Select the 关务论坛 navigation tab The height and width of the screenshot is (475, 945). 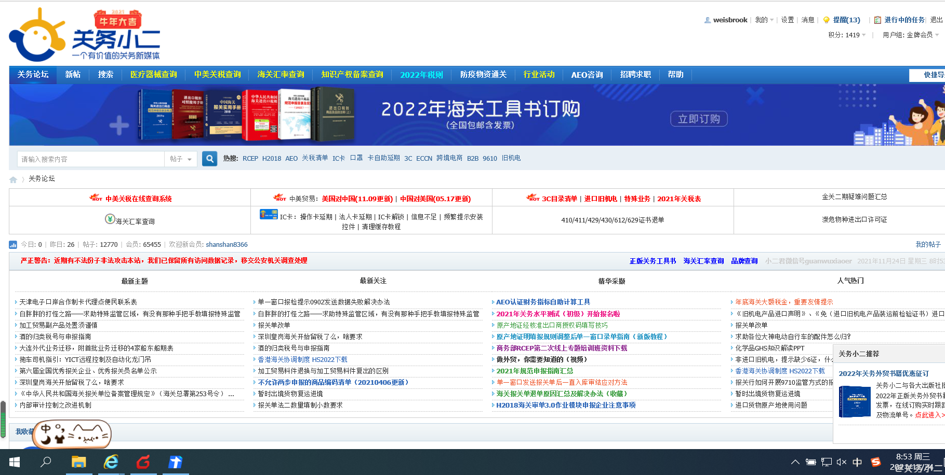[33, 75]
